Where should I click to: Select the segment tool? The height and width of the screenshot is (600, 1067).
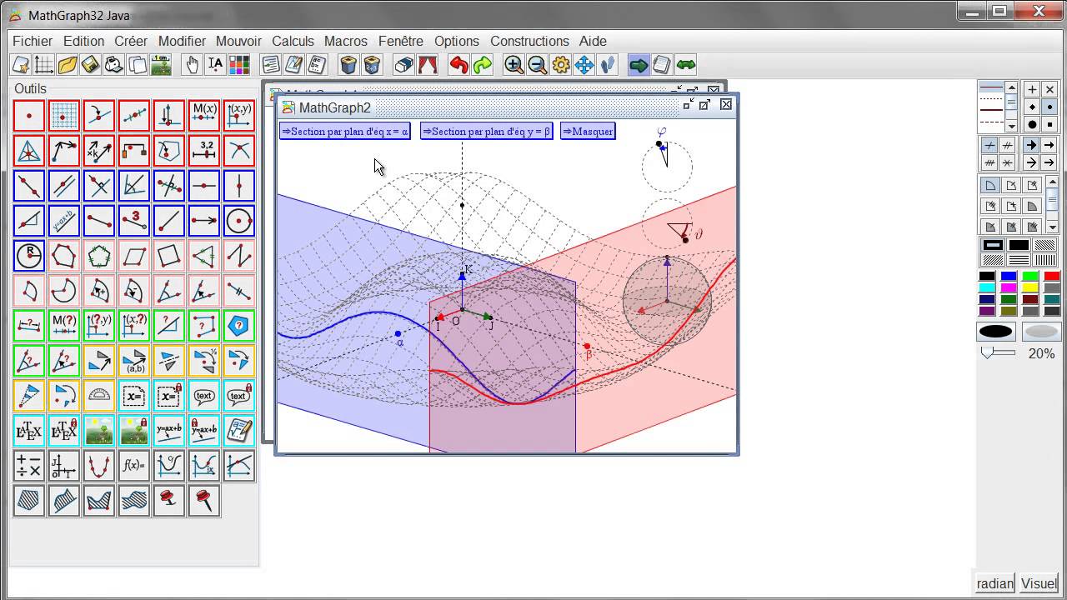point(99,221)
